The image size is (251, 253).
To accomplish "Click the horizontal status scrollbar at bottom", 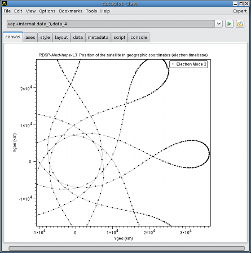I will click(127, 248).
